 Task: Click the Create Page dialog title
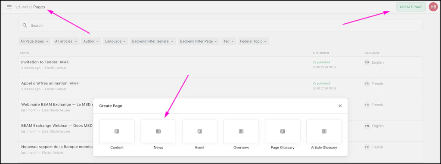coord(111,106)
